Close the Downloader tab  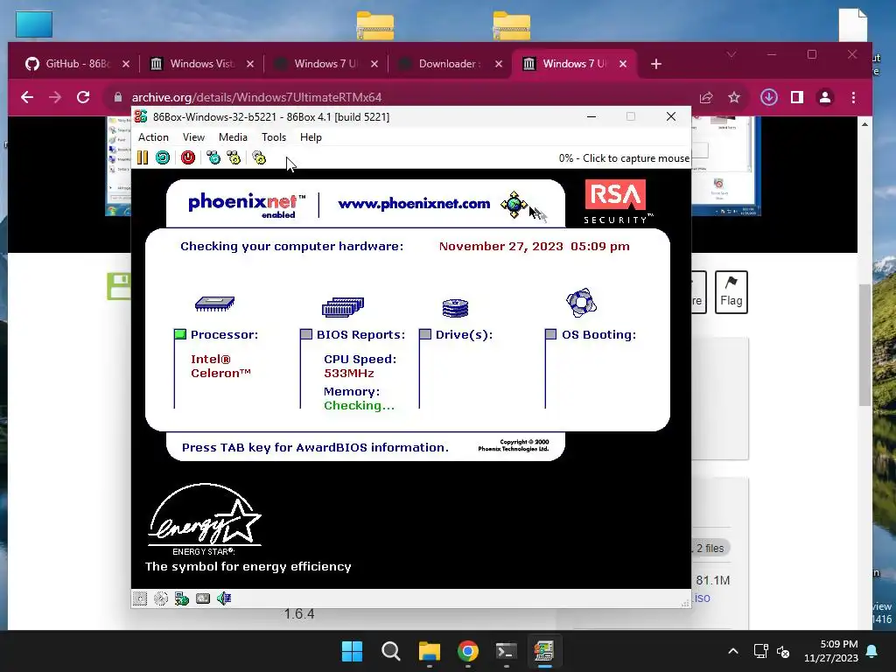tap(498, 64)
